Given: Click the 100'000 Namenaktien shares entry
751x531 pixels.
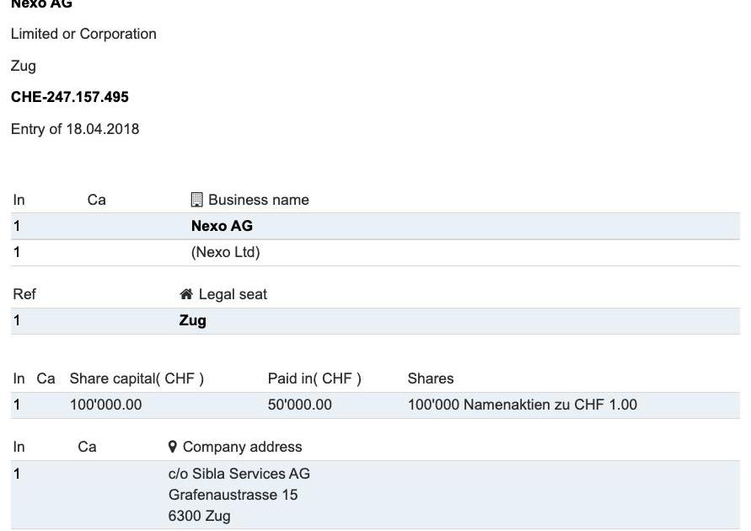Looking at the screenshot, I should click(522, 405).
